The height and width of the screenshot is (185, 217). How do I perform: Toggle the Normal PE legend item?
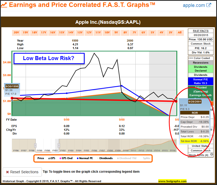85,158
